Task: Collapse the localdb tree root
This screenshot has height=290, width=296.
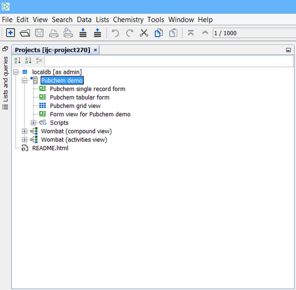Action: point(16,72)
